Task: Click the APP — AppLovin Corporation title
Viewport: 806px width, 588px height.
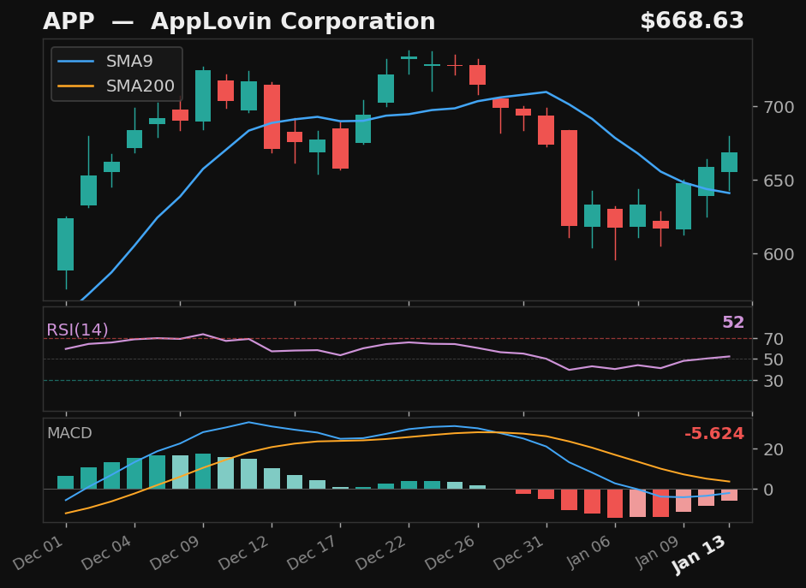Action: 239,21
